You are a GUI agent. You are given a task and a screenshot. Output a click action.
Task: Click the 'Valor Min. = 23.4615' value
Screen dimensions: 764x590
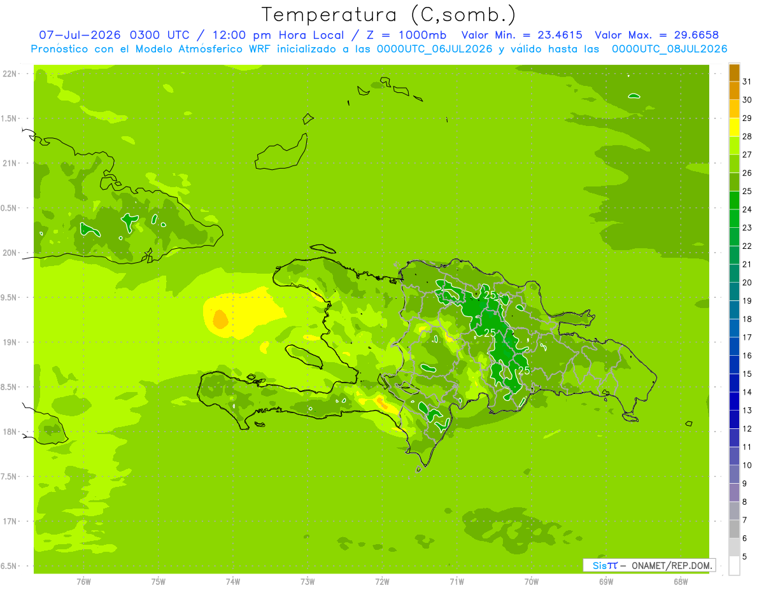[x=521, y=35]
